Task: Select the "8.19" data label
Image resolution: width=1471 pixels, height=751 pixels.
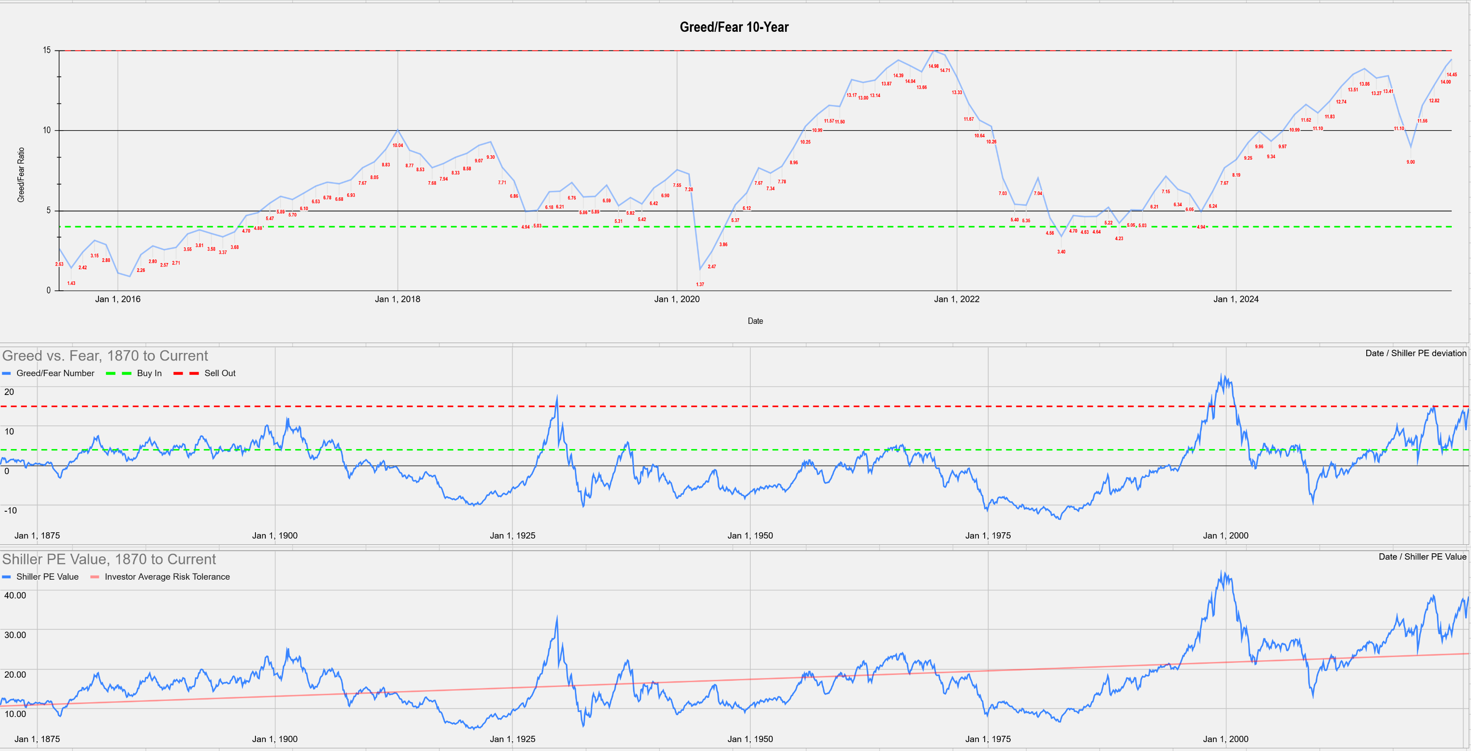Action: tap(1236, 175)
